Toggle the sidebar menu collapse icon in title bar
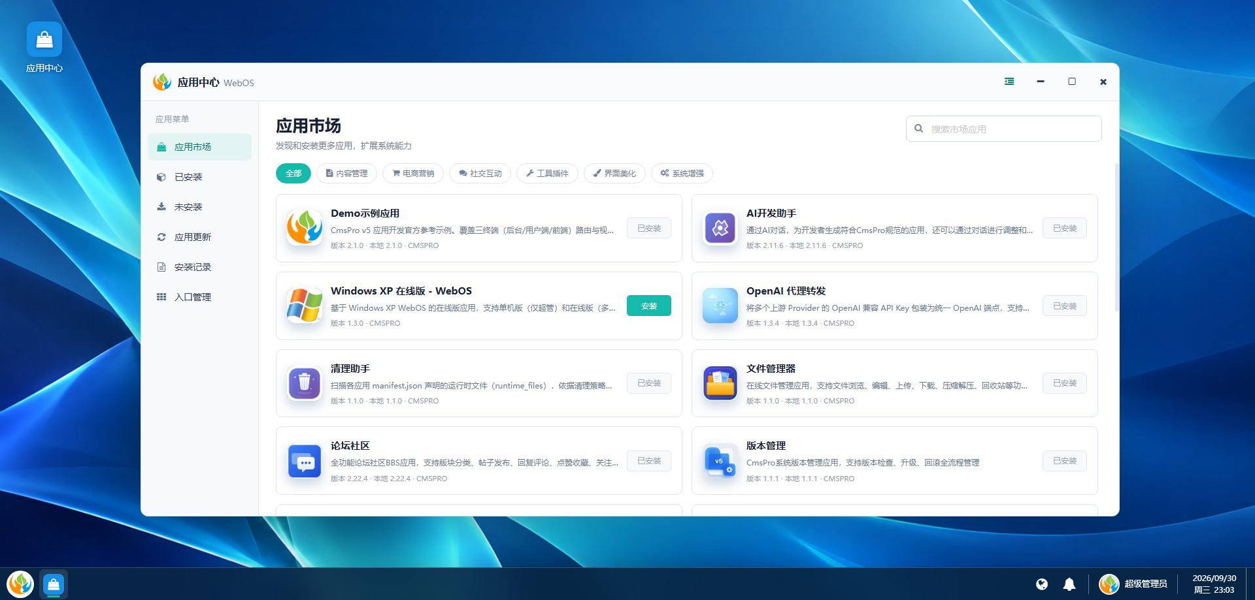This screenshot has height=600, width=1255. [1009, 82]
